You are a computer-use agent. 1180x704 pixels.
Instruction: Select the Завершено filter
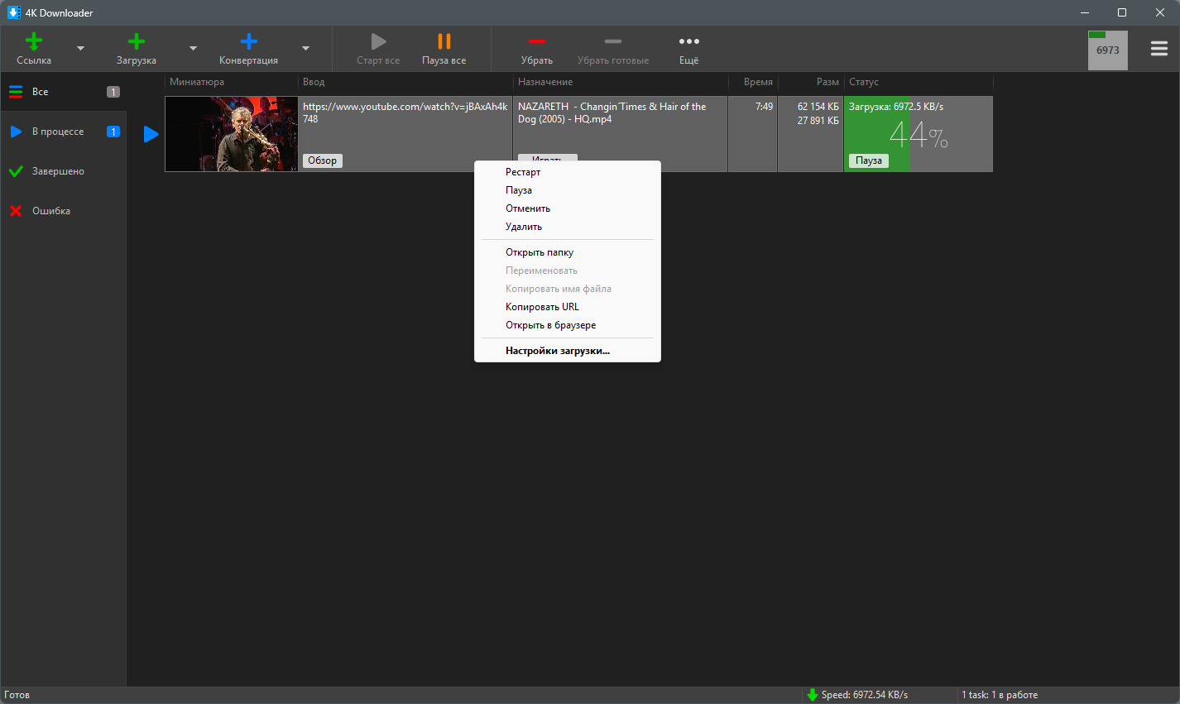pos(64,171)
